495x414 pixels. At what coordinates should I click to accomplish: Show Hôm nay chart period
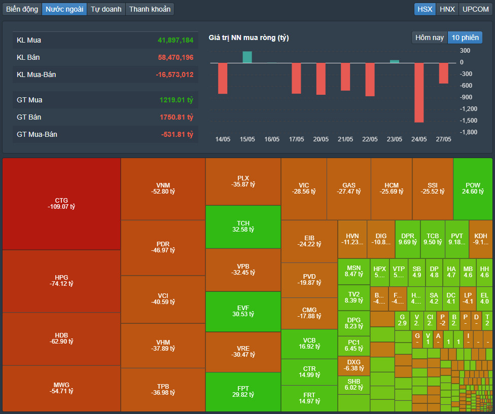[x=430, y=37]
